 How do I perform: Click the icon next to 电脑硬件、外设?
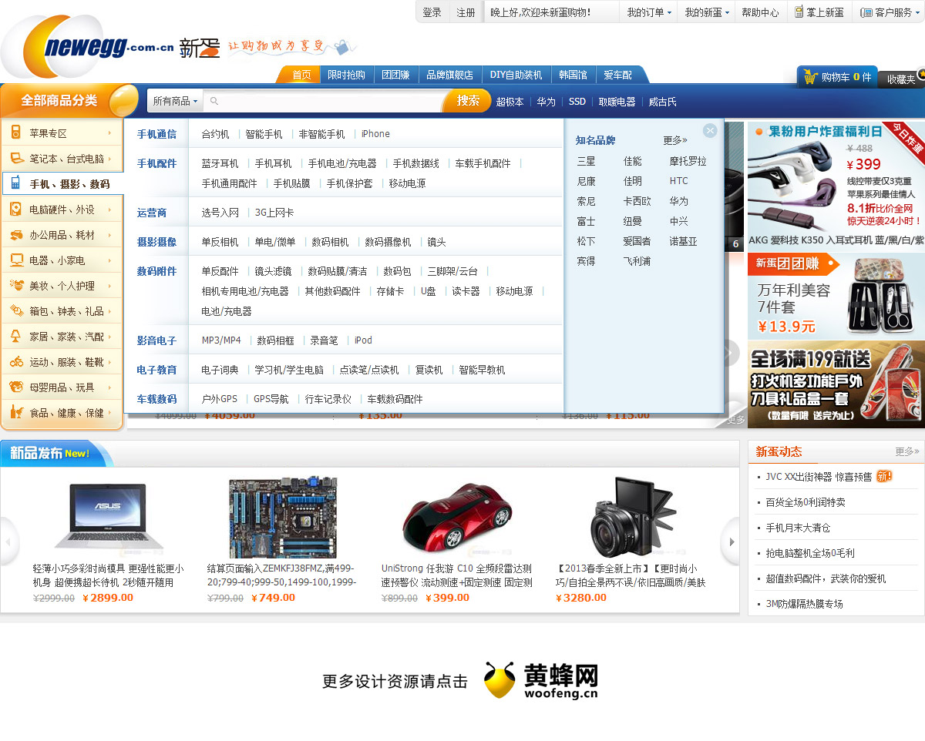coord(15,209)
